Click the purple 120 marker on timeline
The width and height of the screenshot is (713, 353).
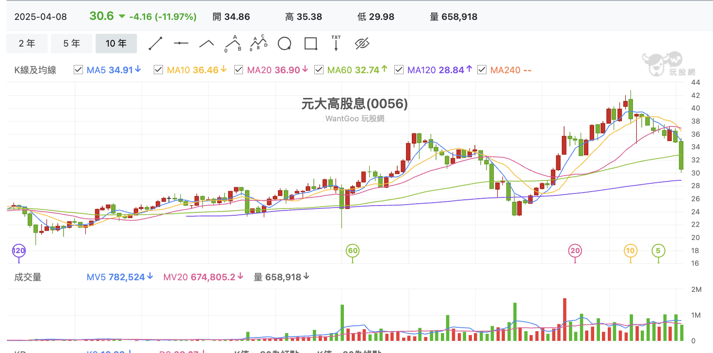[x=18, y=251]
